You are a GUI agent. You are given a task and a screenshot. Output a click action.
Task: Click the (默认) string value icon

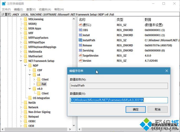[80, 25]
